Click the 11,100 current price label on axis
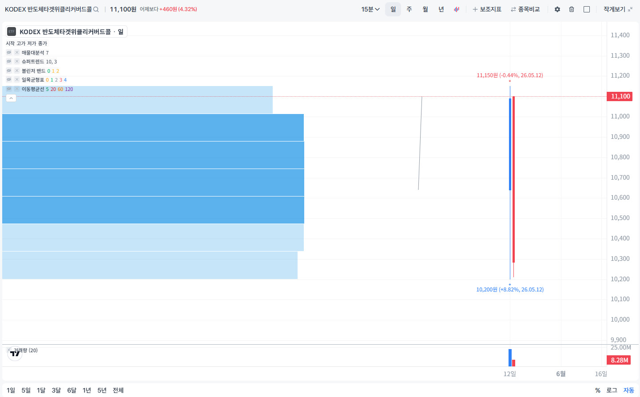Viewport: 640px width, 397px height. (x=620, y=96)
